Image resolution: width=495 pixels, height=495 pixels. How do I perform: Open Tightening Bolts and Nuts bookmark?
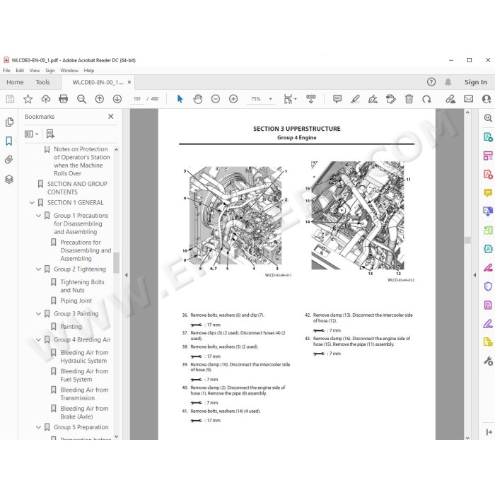[x=83, y=286]
